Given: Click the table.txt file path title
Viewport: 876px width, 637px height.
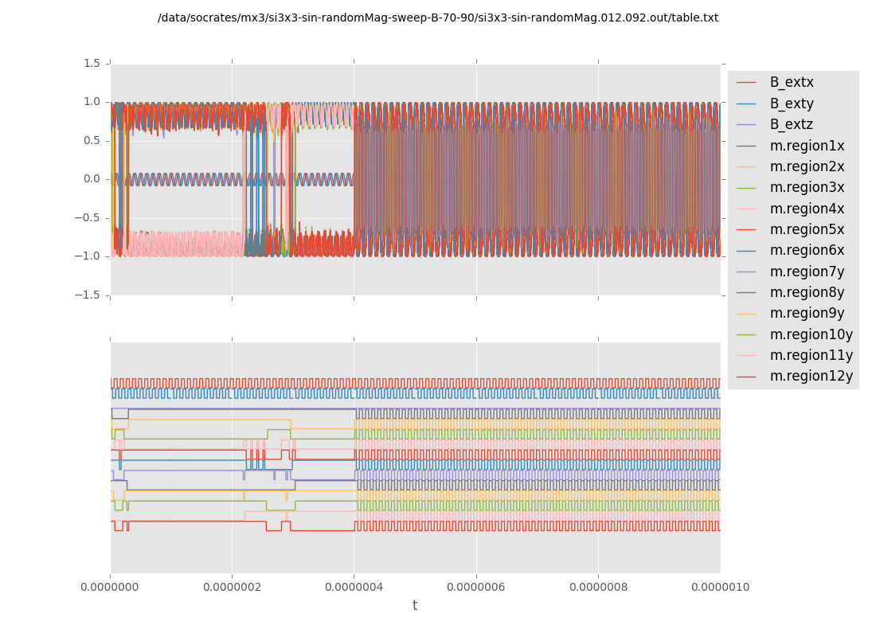Looking at the screenshot, I should click(x=438, y=18).
